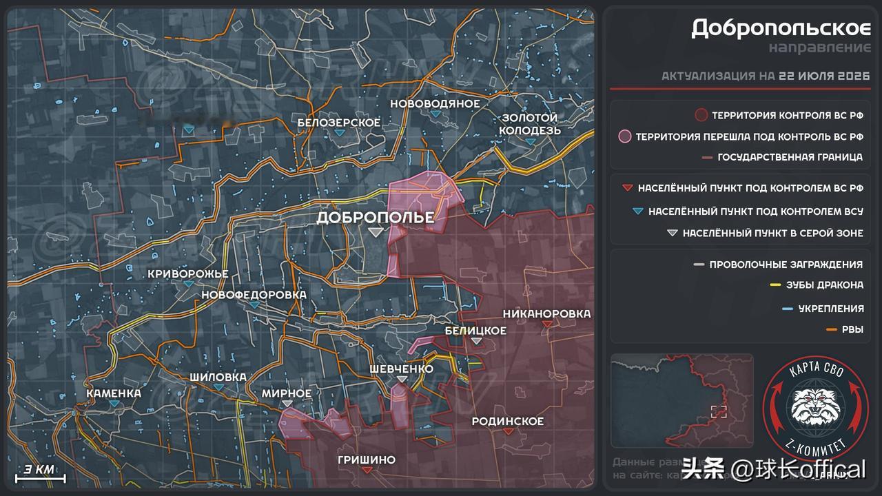882x496 pixels.
Task: Click the Новофедоровка label
Action: click(254, 295)
